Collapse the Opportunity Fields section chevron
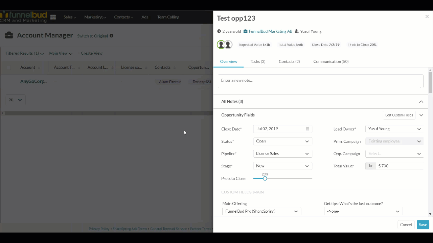The height and width of the screenshot is (243, 433). pyautogui.click(x=421, y=115)
